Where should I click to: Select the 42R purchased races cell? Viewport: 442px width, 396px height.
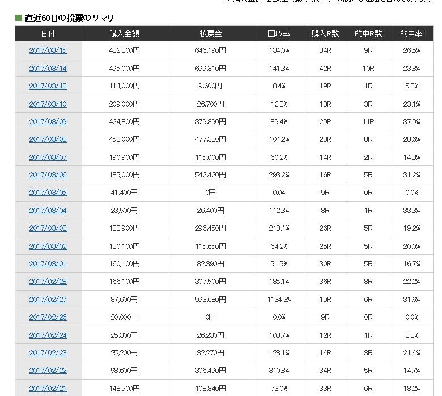click(325, 68)
